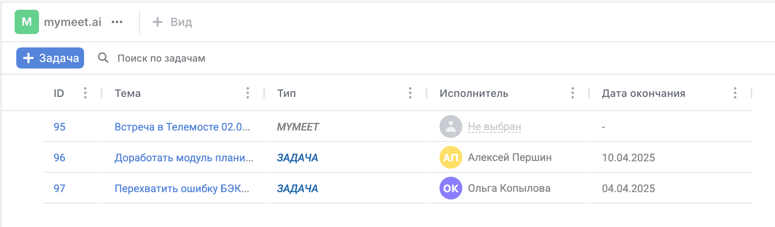Open task Перехватить ошибку БЭК... link

182,188
